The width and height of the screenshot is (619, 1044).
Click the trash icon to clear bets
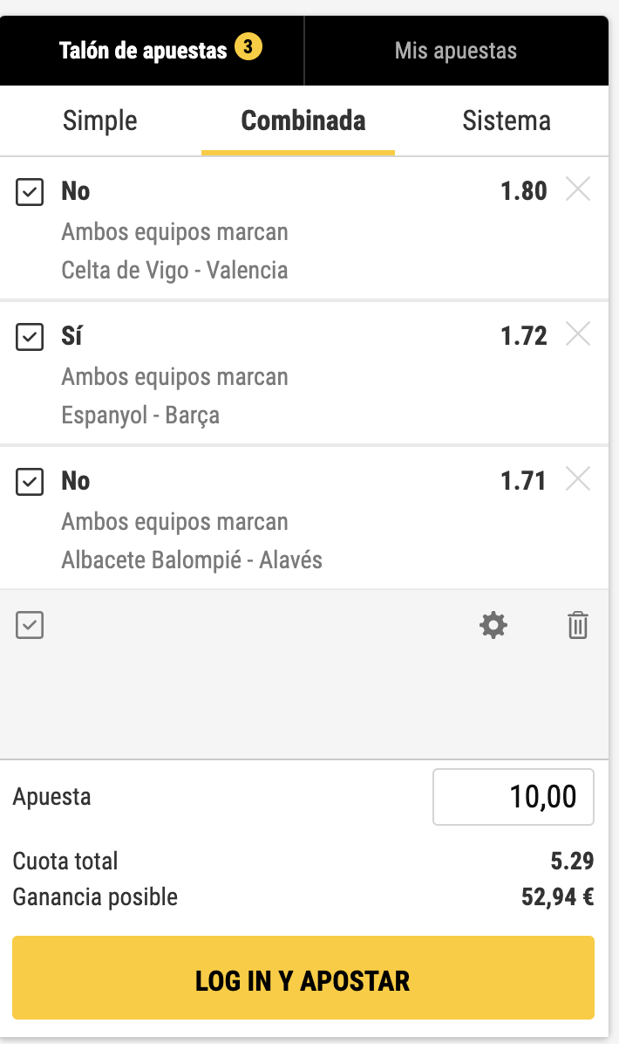pyautogui.click(x=578, y=625)
